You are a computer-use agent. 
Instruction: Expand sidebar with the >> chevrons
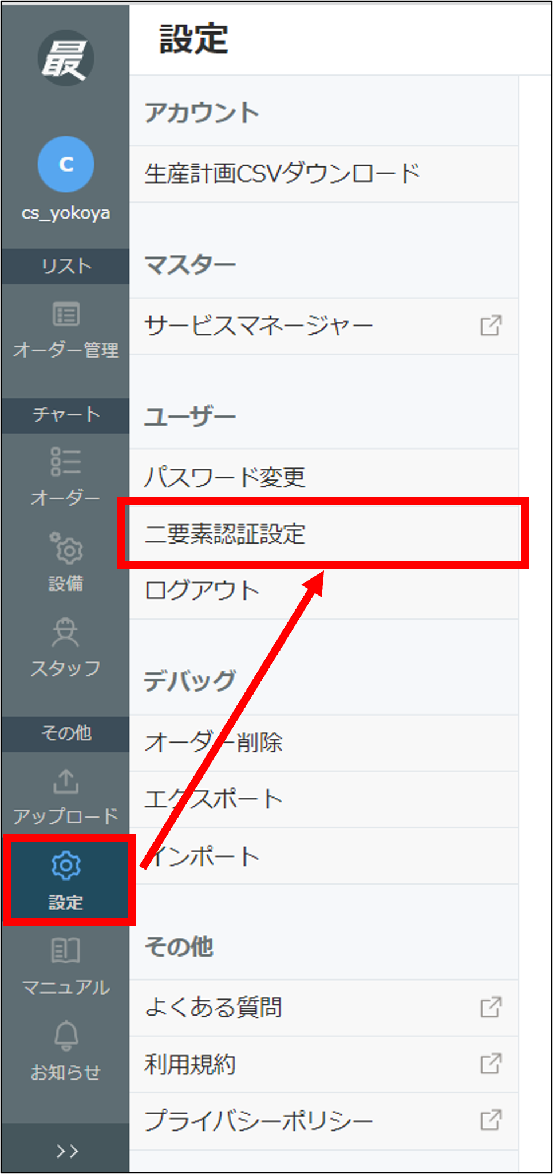coord(67,1151)
